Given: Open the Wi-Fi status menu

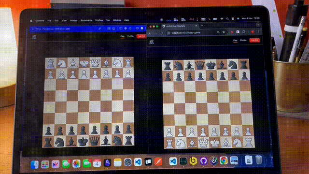Looking at the screenshot, I should point(222,19).
